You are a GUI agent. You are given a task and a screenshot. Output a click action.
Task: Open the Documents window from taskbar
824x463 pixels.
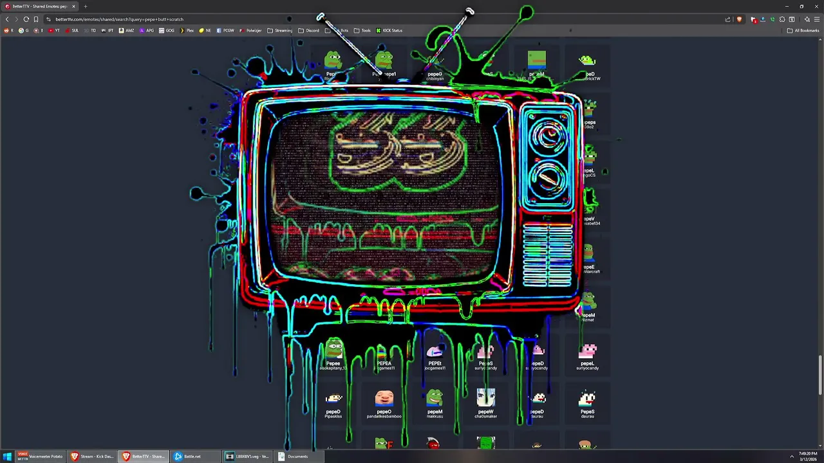(299, 457)
